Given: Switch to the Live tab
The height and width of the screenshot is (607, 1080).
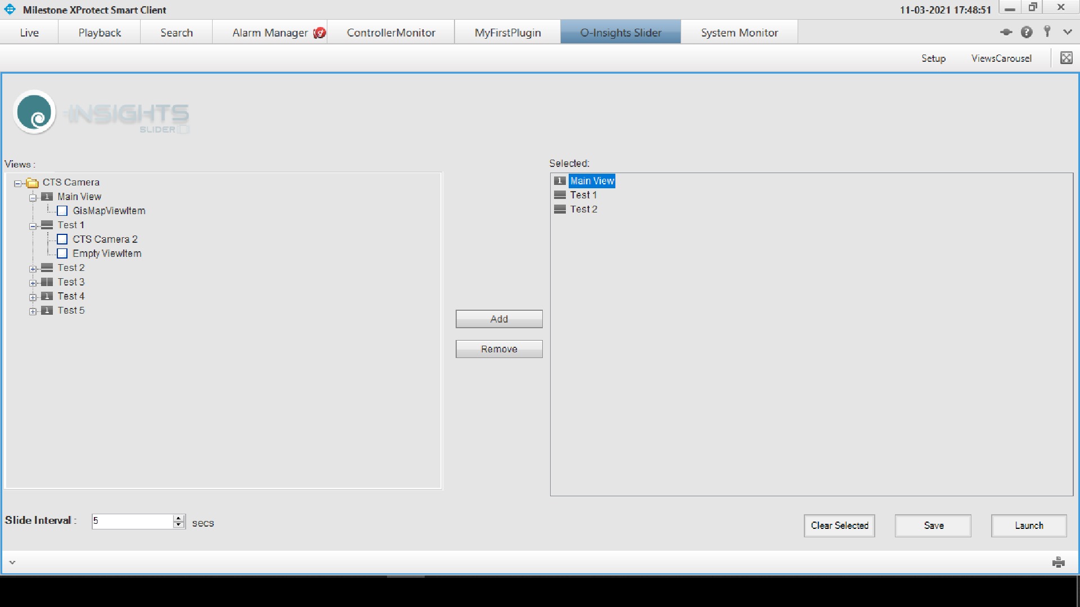Looking at the screenshot, I should [29, 33].
